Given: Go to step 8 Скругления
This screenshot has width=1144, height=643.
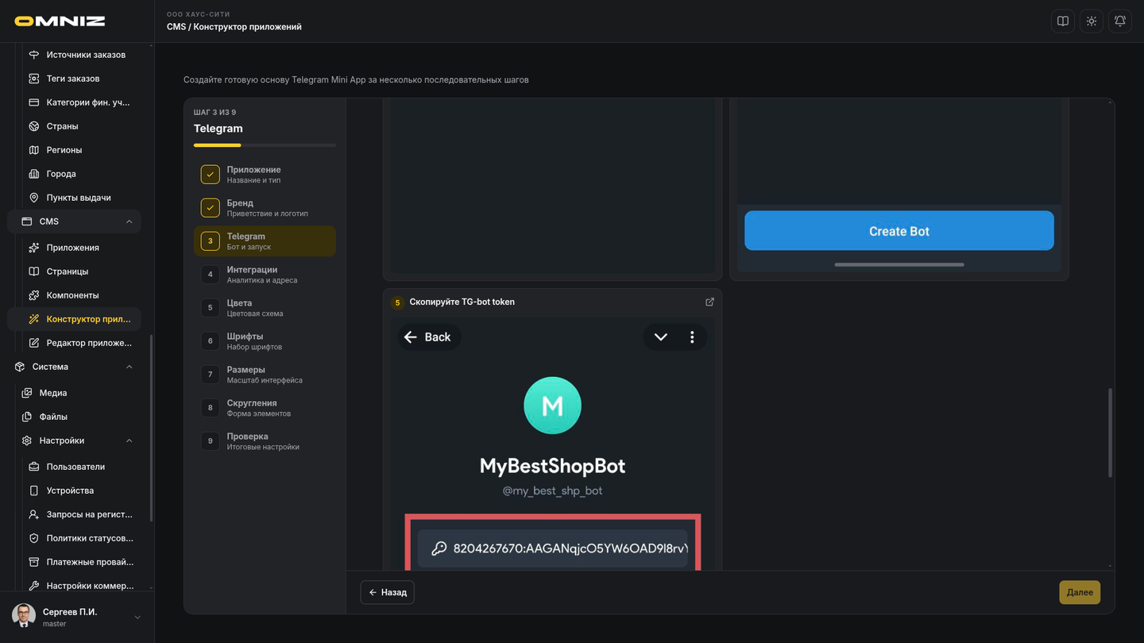Looking at the screenshot, I should (265, 408).
